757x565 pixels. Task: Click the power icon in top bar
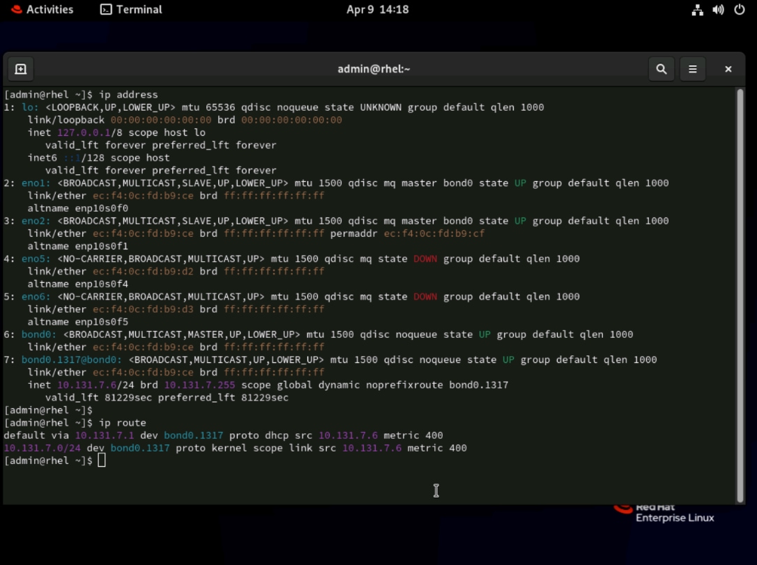(x=739, y=10)
